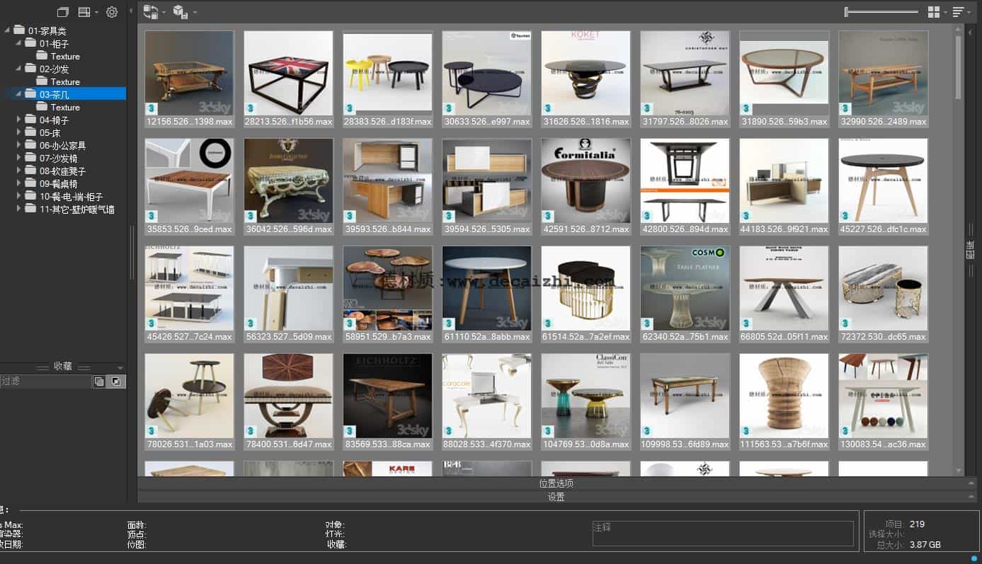Click the sort order lines icon
Screen dimensions: 982x564
point(958,12)
